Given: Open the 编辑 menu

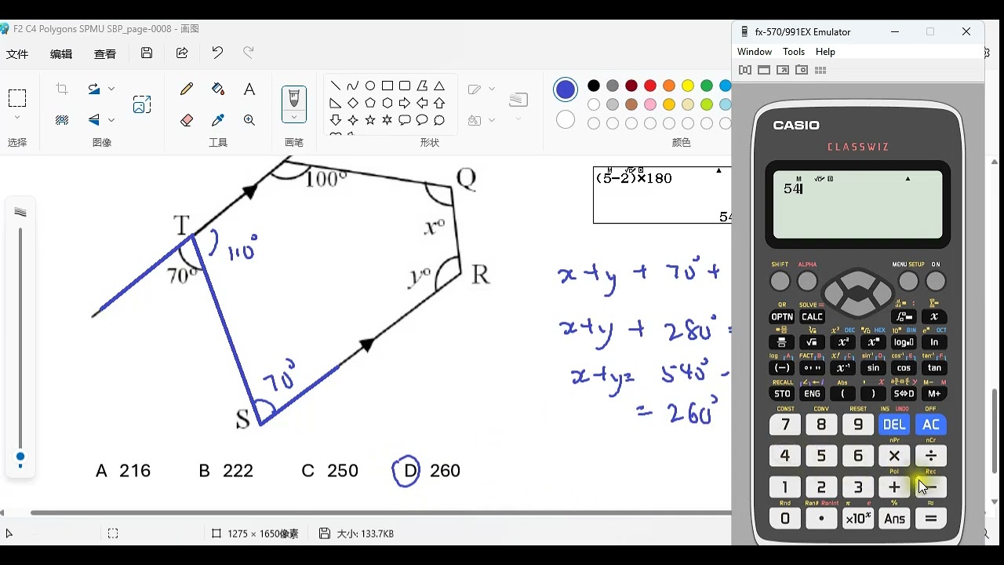Looking at the screenshot, I should coord(61,54).
